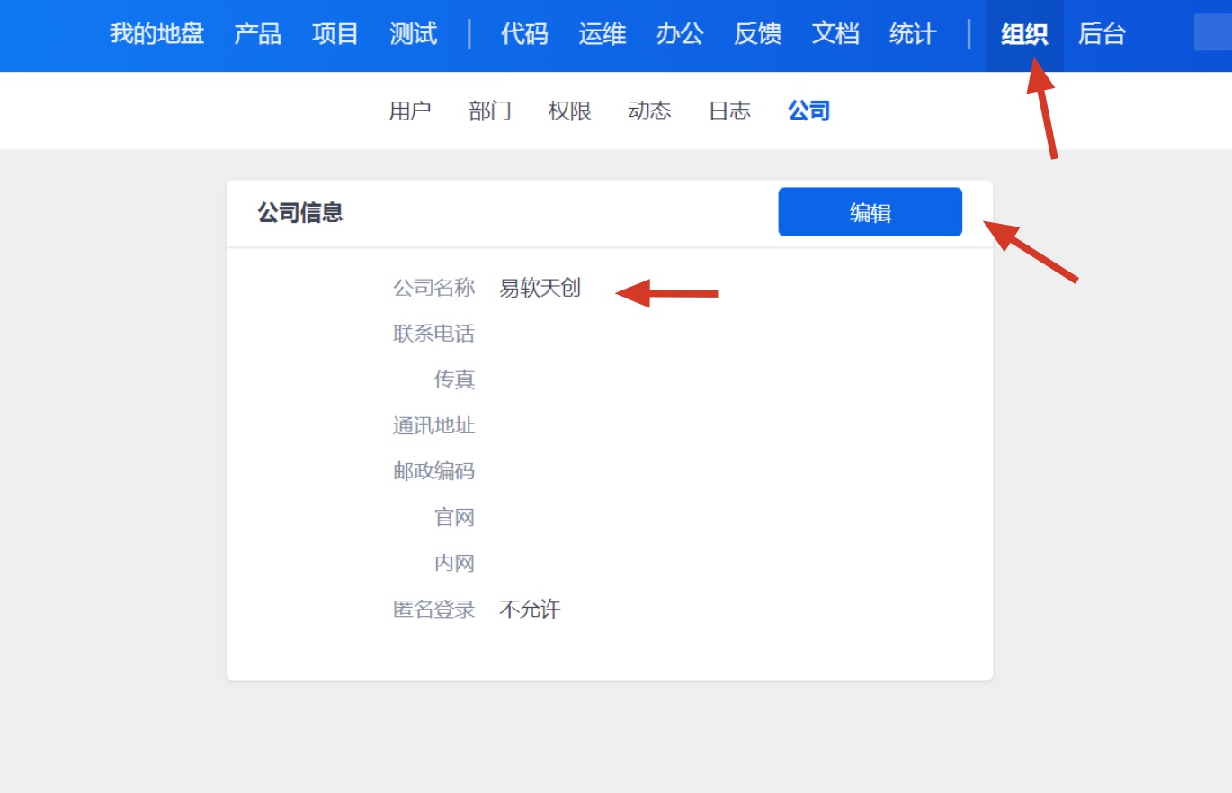Open the 部门 tab

[x=490, y=111]
